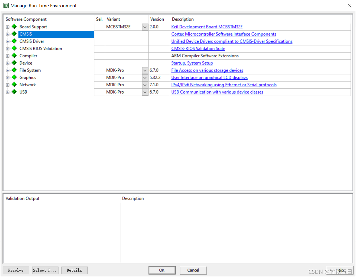Expand the CMSIS RTOS Validation node
This screenshot has height=277, width=356.
pyautogui.click(x=8, y=49)
